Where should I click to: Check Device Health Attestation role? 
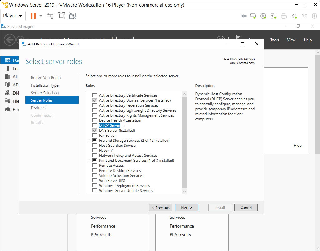coord(95,120)
